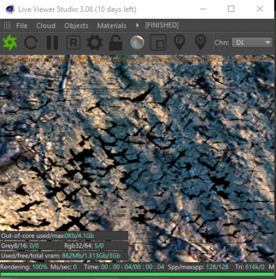This screenshot has width=276, height=279.
Task: Expand the dropdown arrow beside DL
Action: pyautogui.click(x=268, y=43)
